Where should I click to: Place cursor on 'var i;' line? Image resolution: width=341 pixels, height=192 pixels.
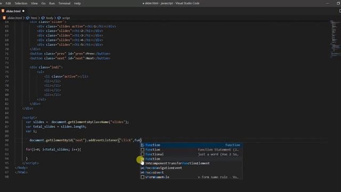point(31,131)
